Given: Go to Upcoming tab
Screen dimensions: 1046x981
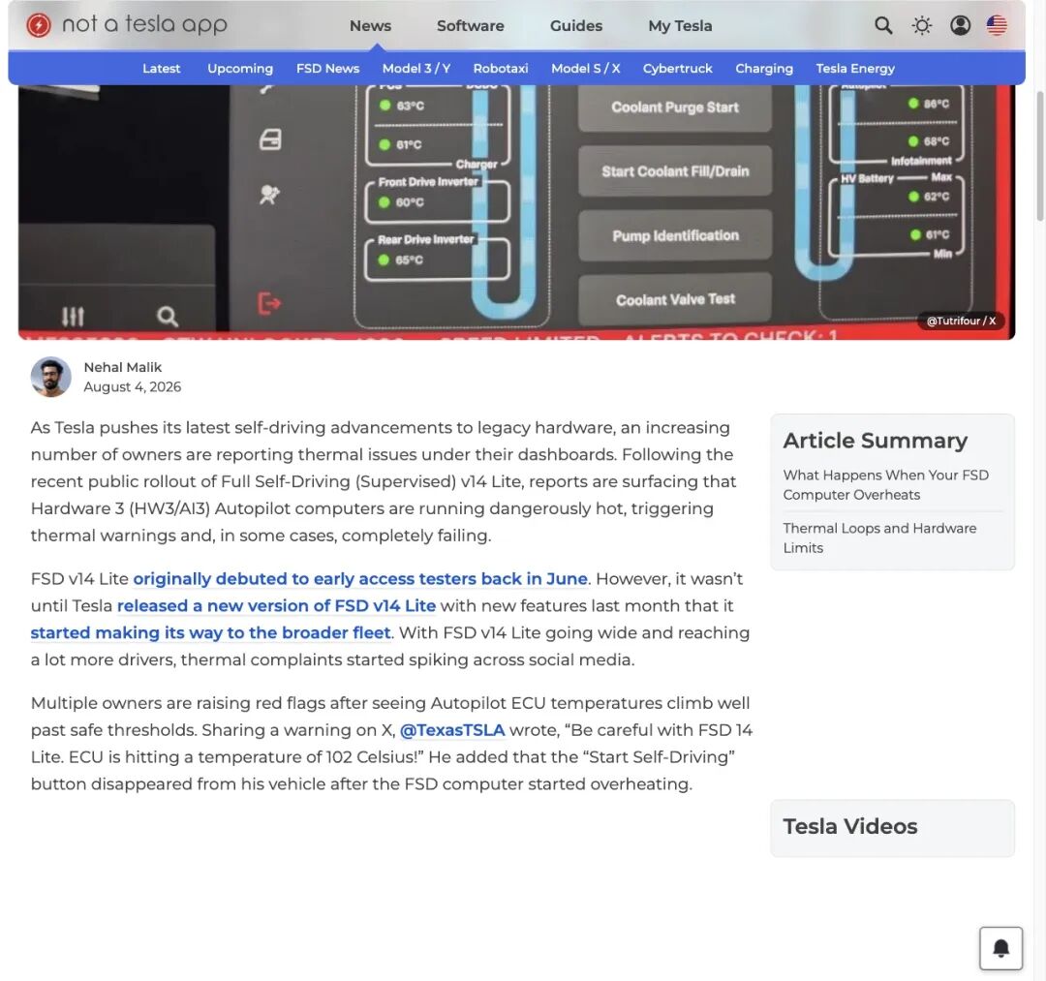Looking at the screenshot, I should tap(240, 68).
